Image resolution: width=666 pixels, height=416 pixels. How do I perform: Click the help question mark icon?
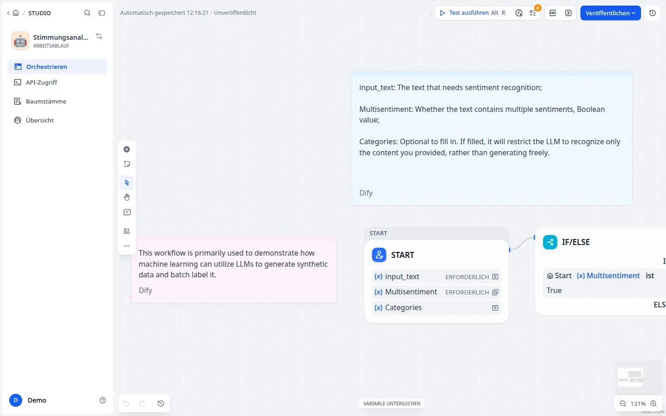103,400
